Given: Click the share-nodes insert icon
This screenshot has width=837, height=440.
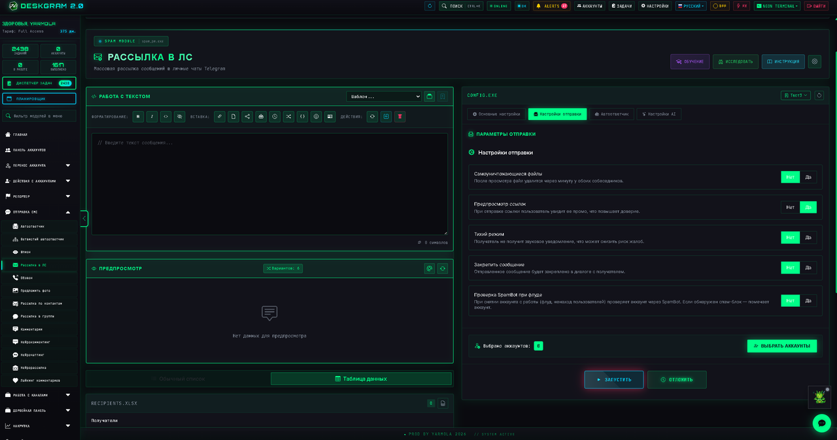Looking at the screenshot, I should pyautogui.click(x=247, y=117).
